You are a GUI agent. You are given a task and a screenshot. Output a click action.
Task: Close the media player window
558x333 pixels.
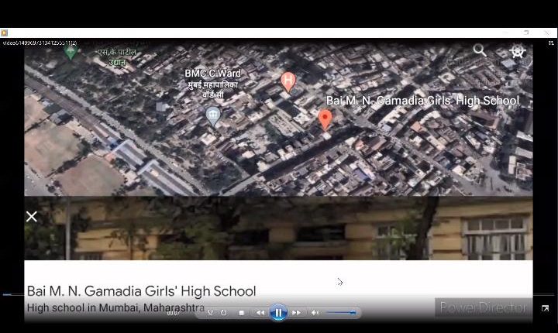547,33
